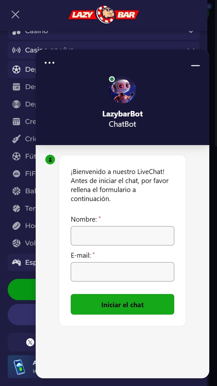Select the basketball icon

16,191
